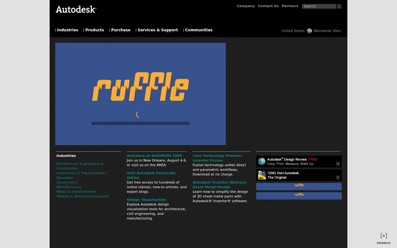
Task: Click the large Ruffle loading player
Action: pyautogui.click(x=141, y=94)
